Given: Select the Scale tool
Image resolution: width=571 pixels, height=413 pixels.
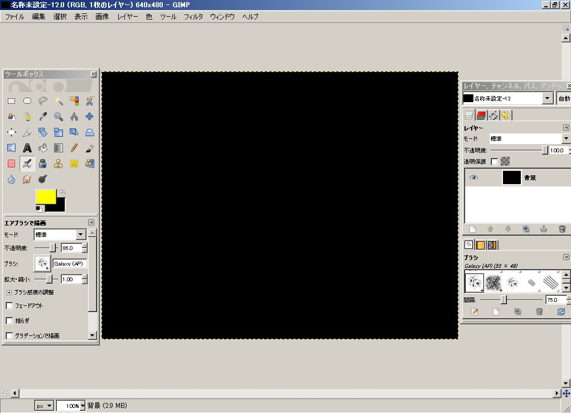Looking at the screenshot, I should 58,132.
